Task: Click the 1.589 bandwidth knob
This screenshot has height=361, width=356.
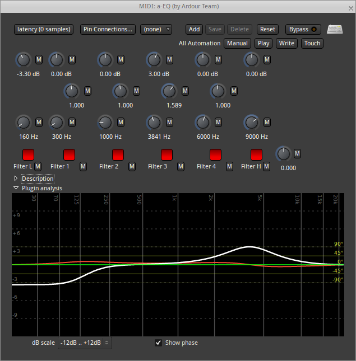Action: 169,91
